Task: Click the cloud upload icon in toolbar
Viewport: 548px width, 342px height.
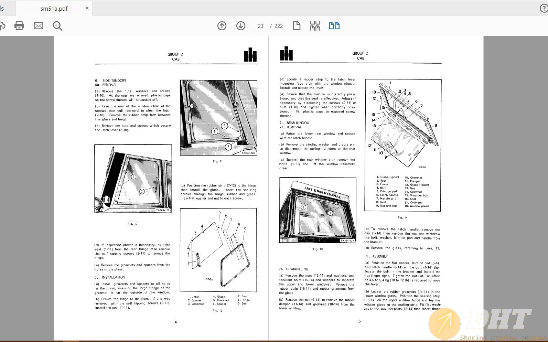Action: point(2,26)
